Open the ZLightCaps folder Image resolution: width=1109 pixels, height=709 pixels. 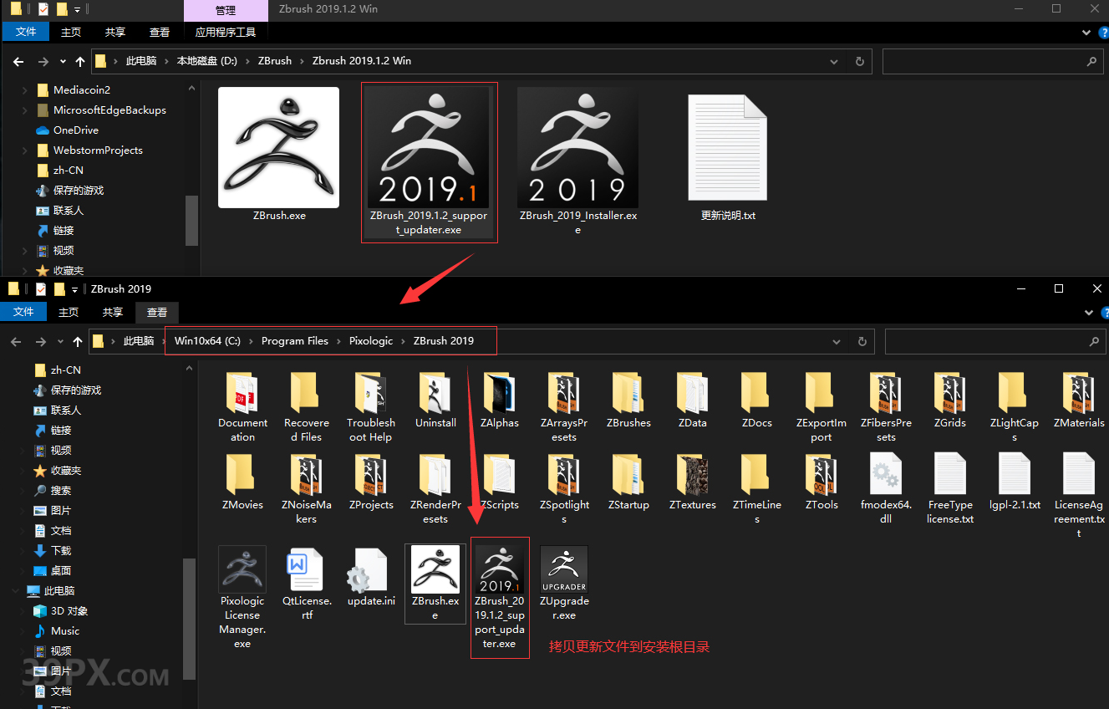pos(1014,406)
